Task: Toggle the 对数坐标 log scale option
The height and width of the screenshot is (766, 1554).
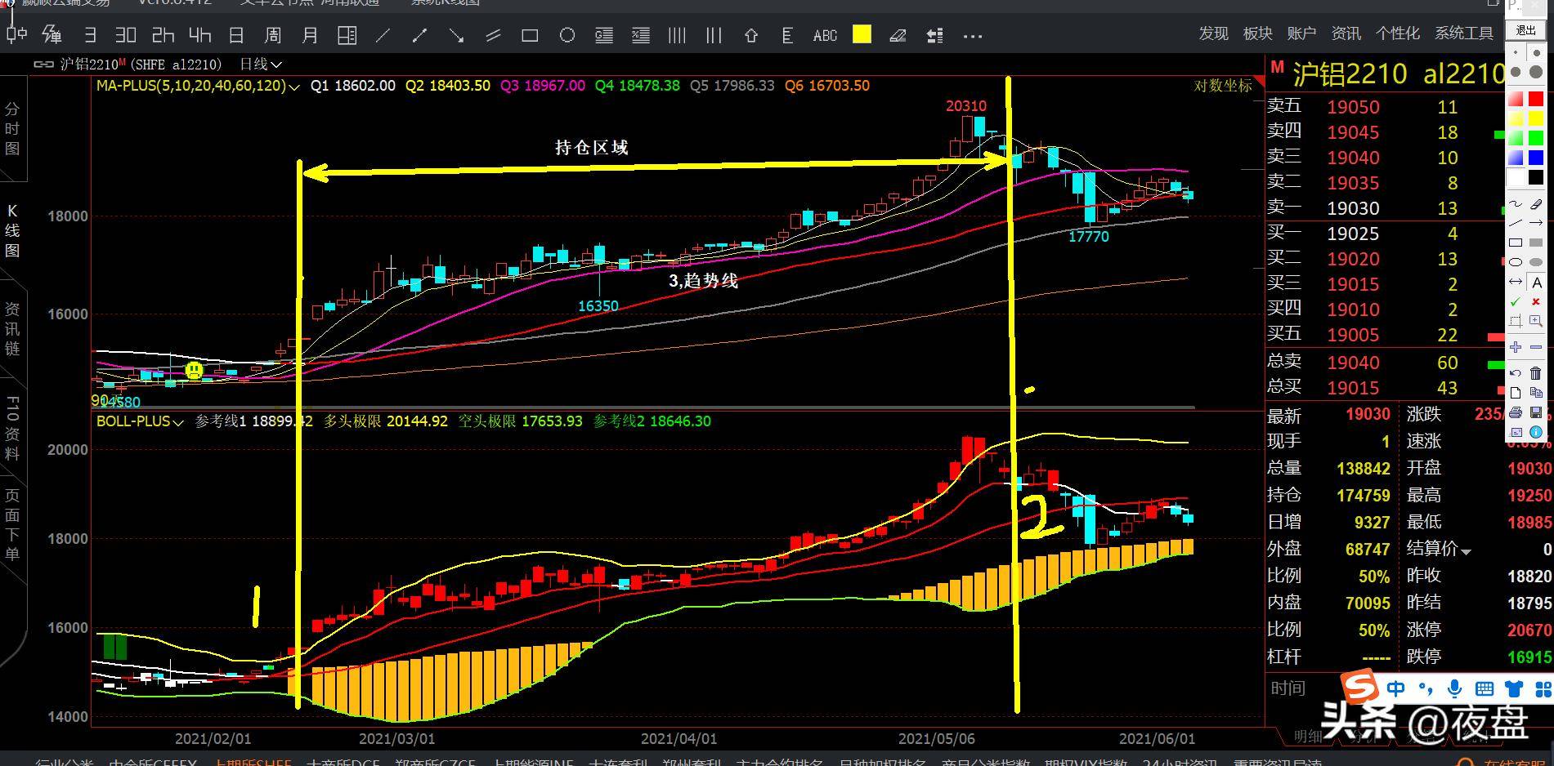Action: pos(1222,86)
